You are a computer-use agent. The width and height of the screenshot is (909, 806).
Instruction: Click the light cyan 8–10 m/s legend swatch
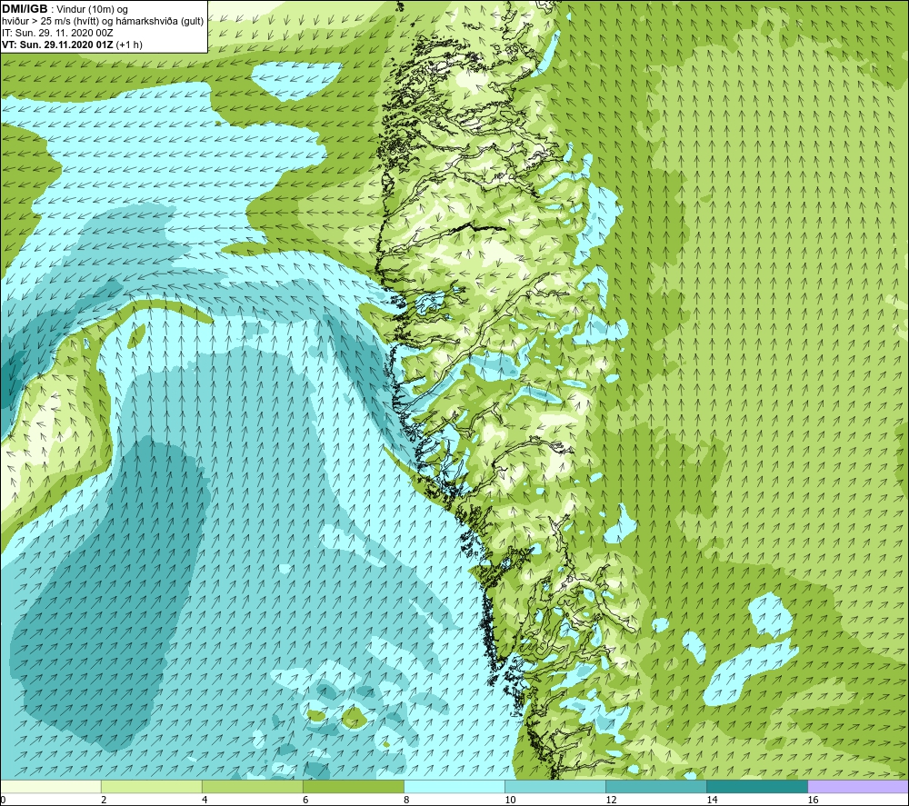(x=454, y=787)
